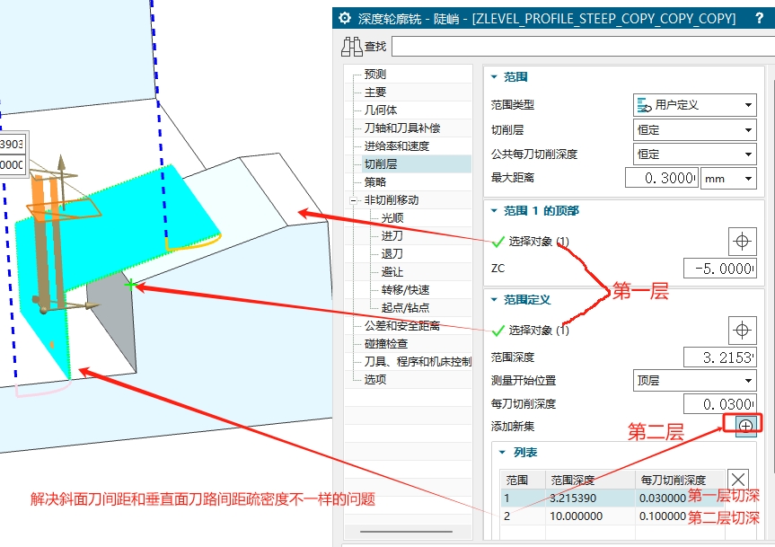Open the mm unit dropdown for 最大距离

coord(728,178)
